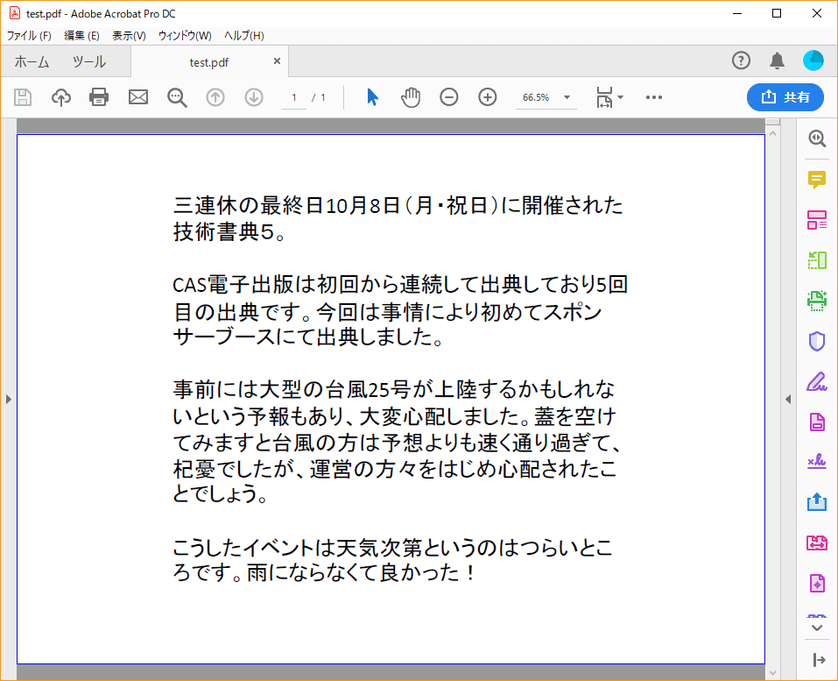Select the hand pan tool
The height and width of the screenshot is (681, 838).
click(411, 97)
